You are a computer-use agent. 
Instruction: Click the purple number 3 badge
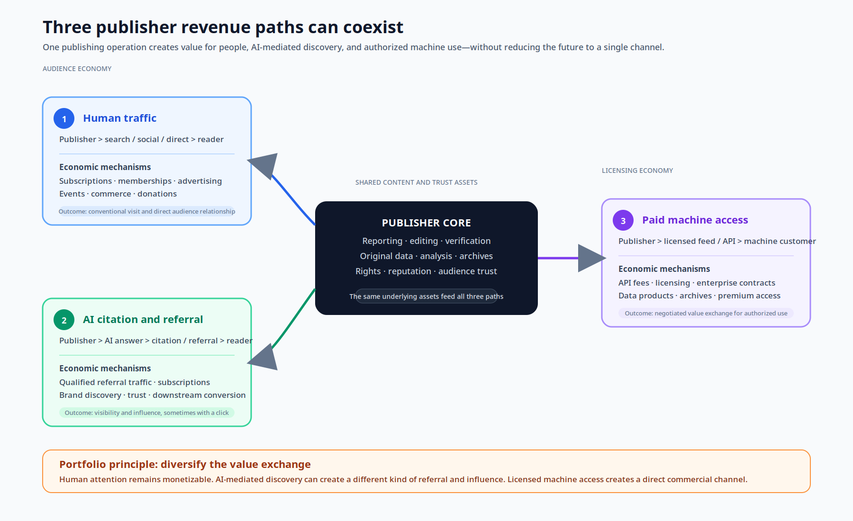(623, 220)
